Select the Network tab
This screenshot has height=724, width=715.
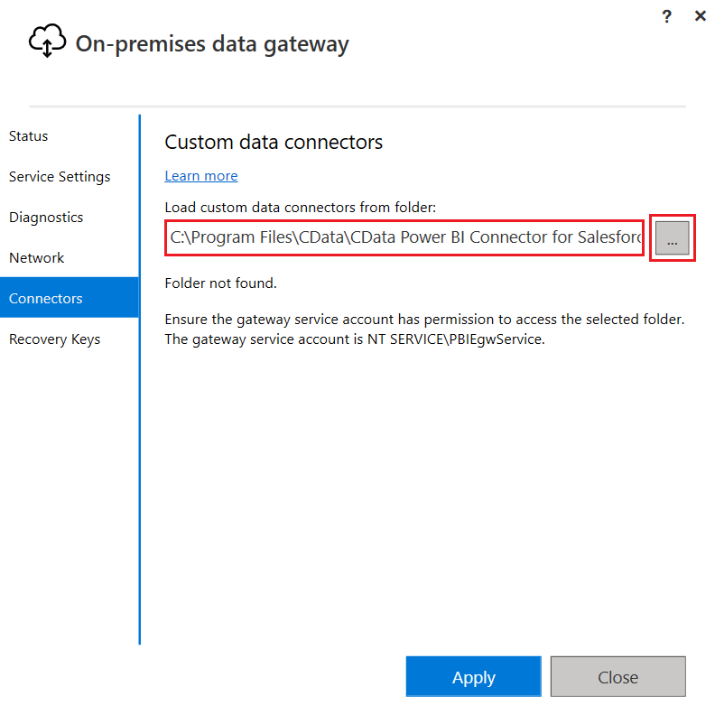coord(37,258)
